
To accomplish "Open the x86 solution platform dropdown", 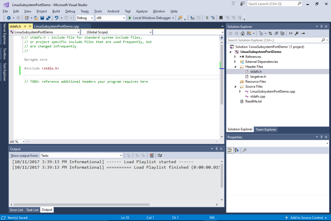I will (124, 18).
